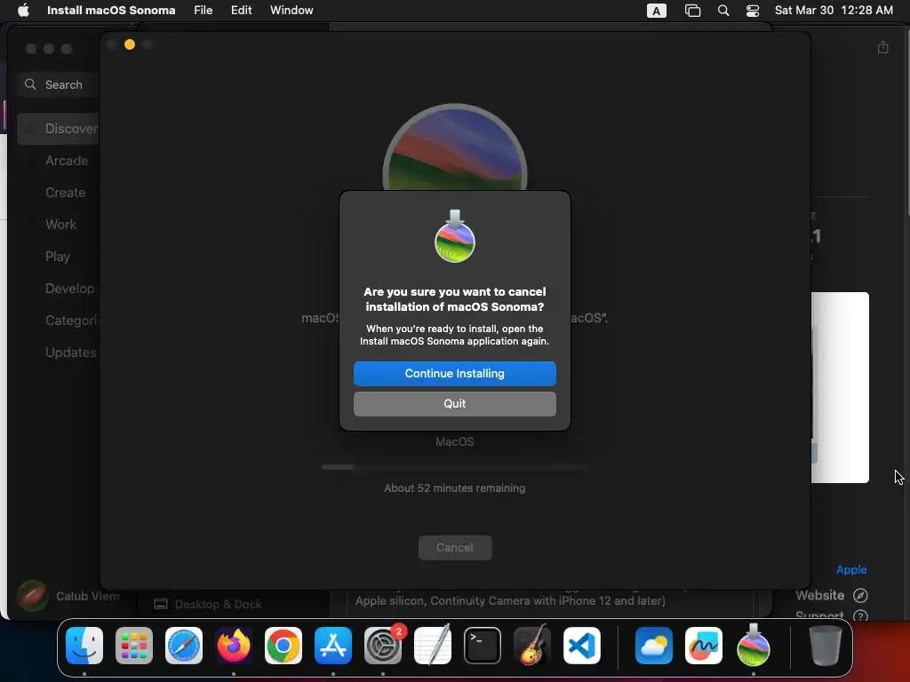This screenshot has width=910, height=682.
Task: Click the App Store search field
Action: (x=58, y=84)
